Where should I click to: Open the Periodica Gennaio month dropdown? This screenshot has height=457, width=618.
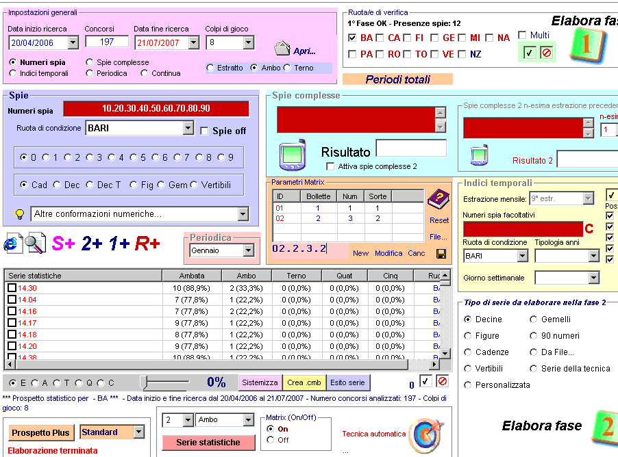coord(248,250)
